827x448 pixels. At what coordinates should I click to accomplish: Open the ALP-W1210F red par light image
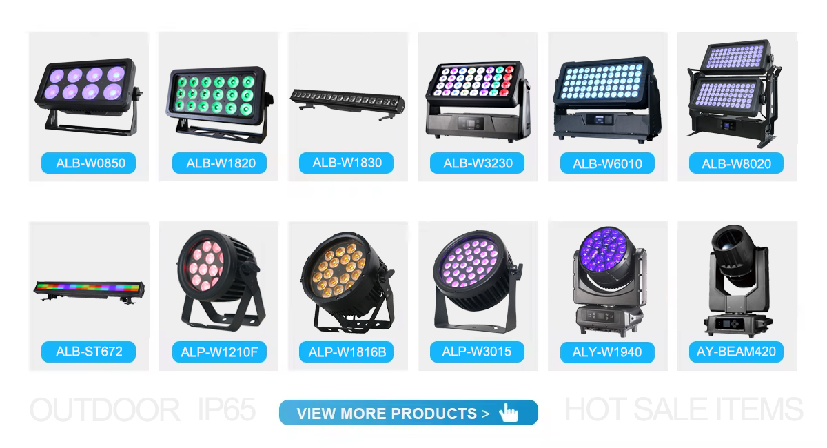219,281
